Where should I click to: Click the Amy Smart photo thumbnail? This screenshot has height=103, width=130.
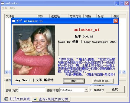click(34, 50)
